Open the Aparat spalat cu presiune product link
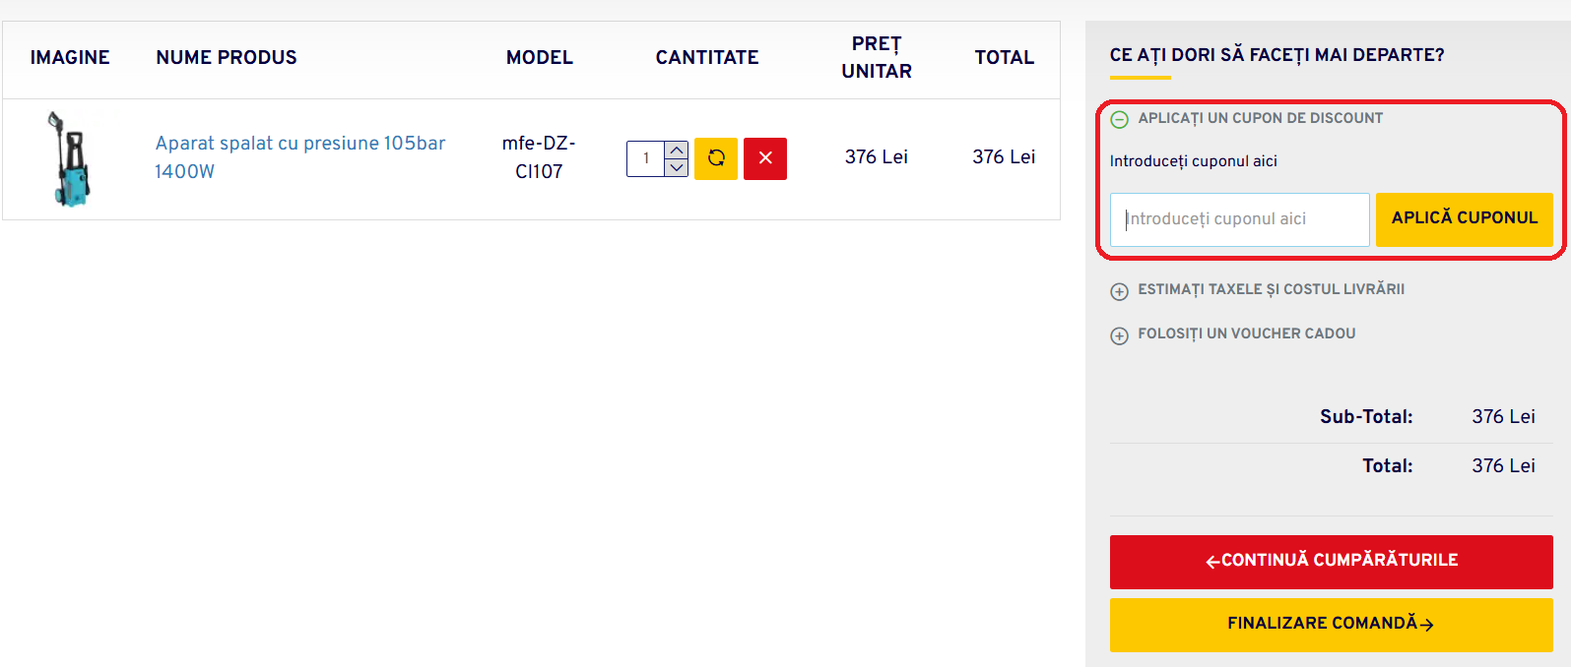The image size is (1571, 667). tap(298, 157)
